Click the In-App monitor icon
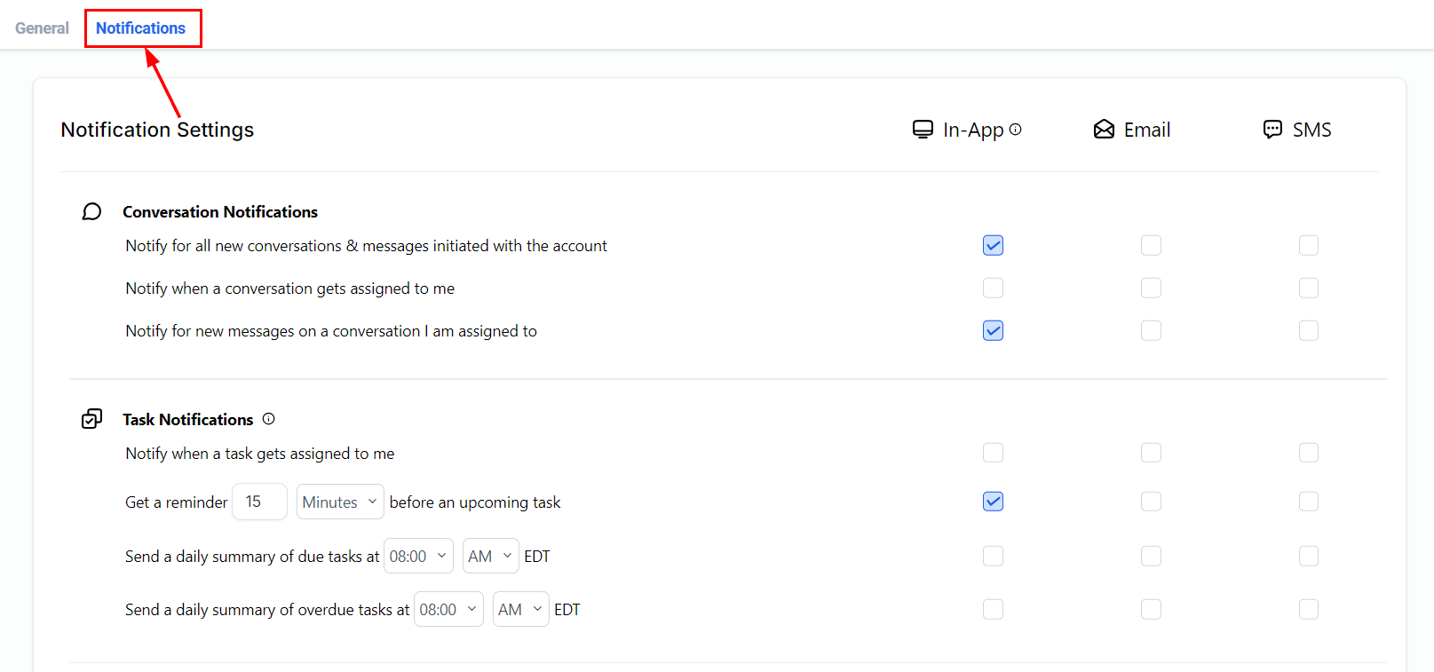The width and height of the screenshot is (1434, 672). 923,130
